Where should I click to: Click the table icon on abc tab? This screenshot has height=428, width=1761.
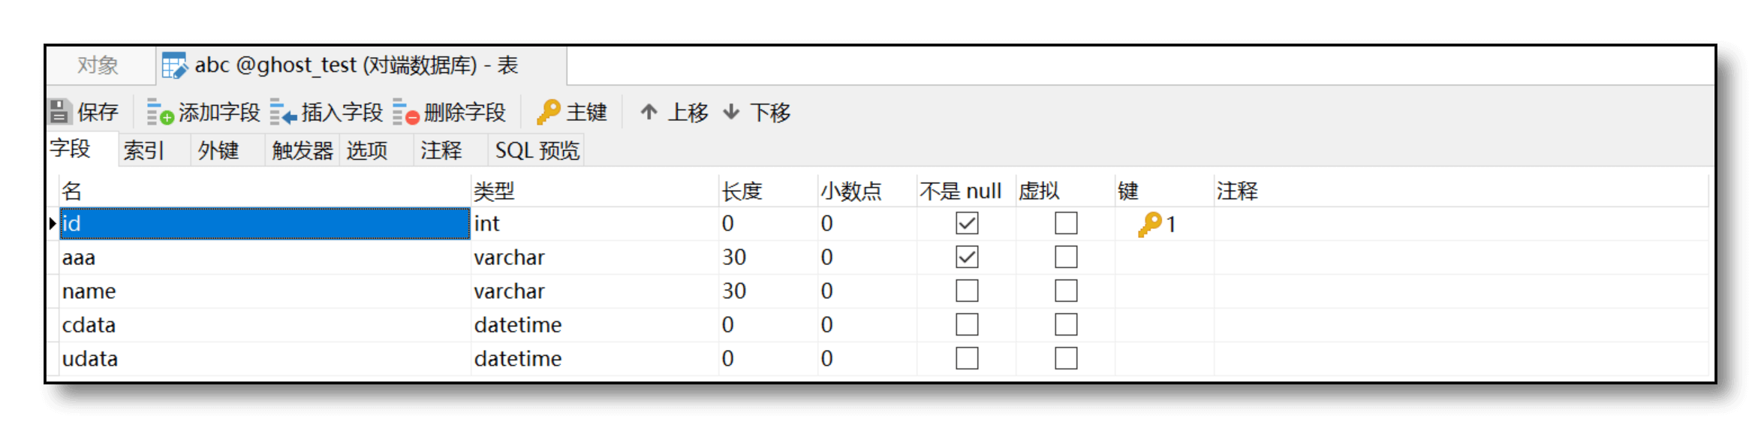click(175, 65)
